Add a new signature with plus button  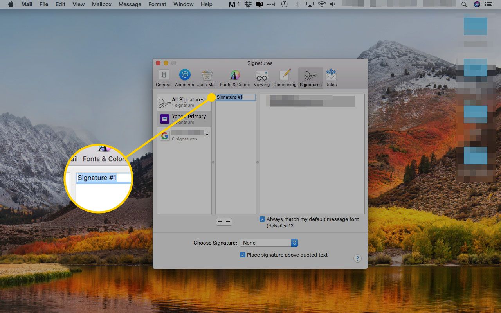coord(220,222)
